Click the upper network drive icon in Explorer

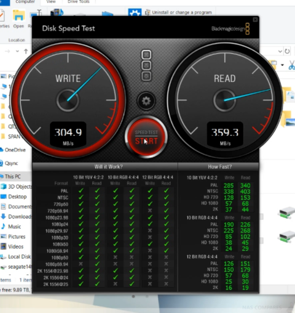[286, 213]
